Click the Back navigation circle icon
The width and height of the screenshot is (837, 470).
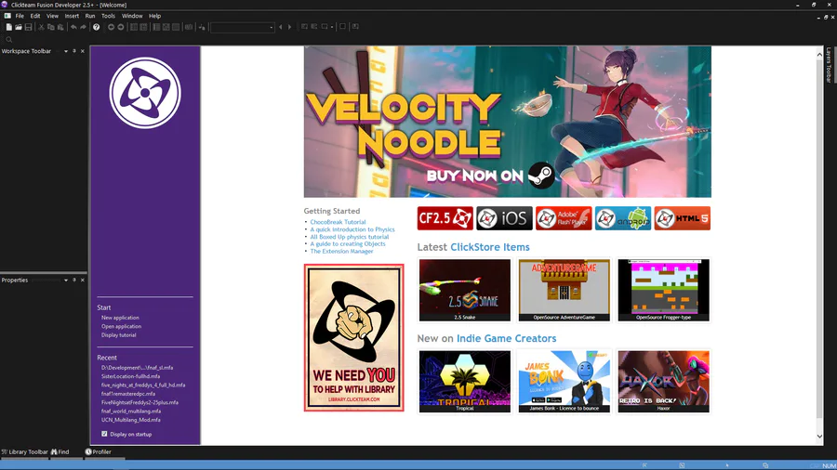click(x=111, y=27)
